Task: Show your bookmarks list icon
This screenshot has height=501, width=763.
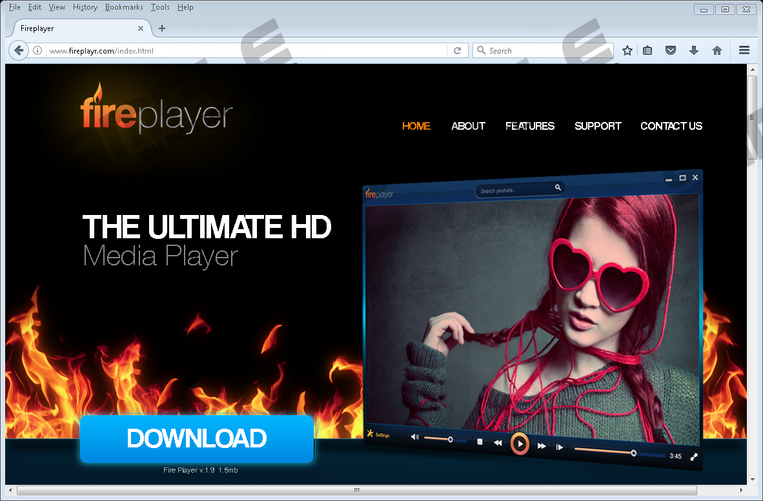Action: point(647,50)
